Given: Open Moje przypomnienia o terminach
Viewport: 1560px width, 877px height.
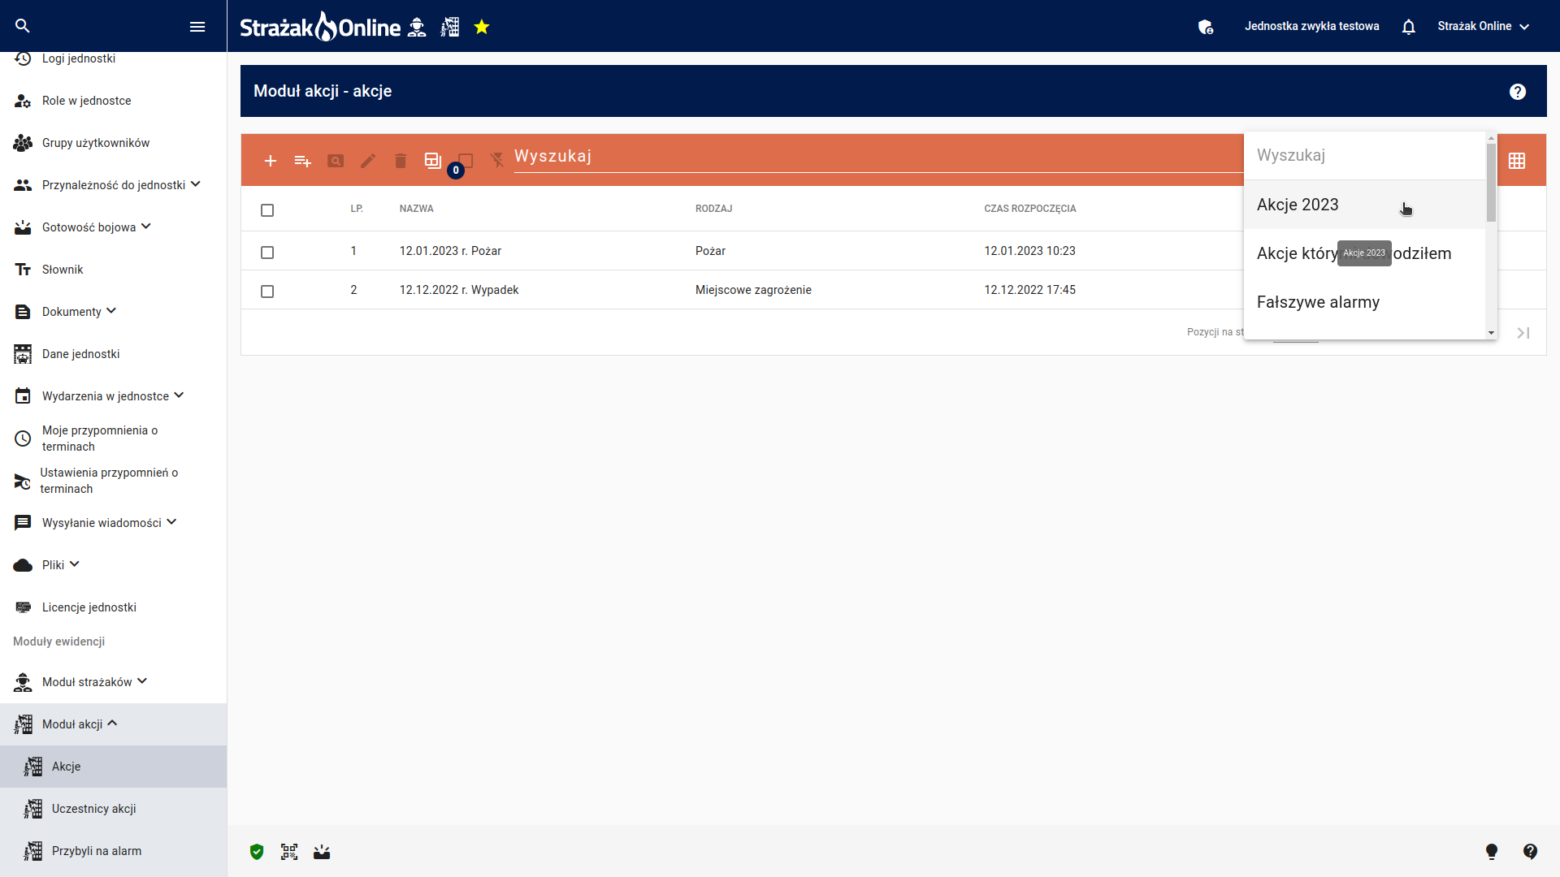Looking at the screenshot, I should tap(113, 438).
